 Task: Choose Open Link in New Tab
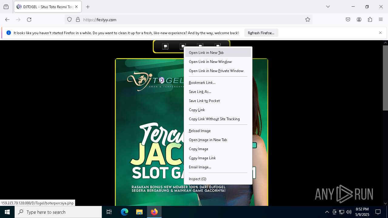[218, 53]
